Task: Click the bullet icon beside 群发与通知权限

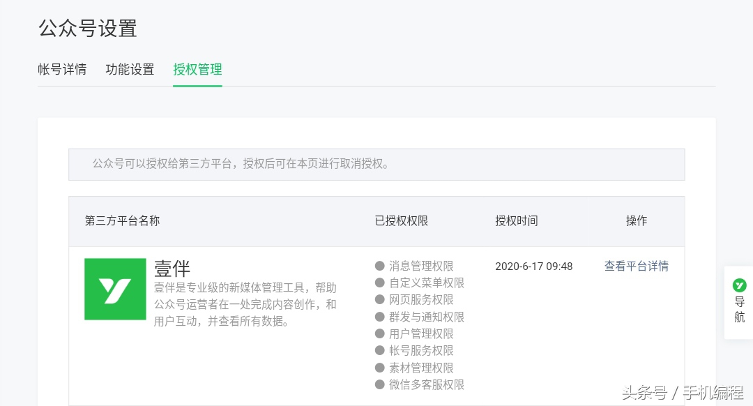Action: click(x=379, y=317)
